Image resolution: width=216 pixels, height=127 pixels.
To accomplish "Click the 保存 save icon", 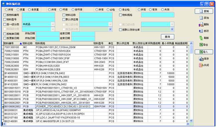I will (x=201, y=59).
